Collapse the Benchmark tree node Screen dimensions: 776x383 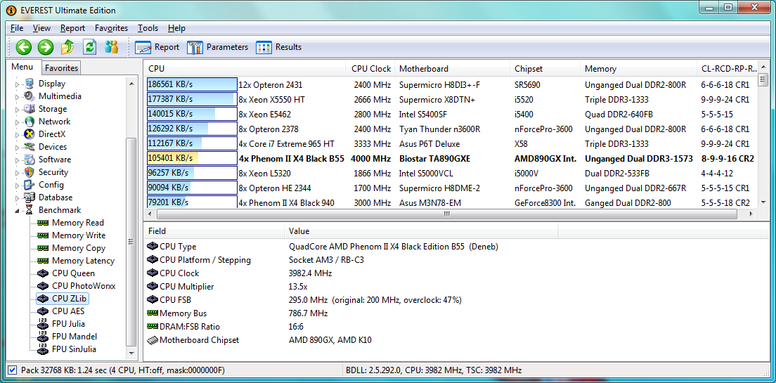(x=18, y=210)
